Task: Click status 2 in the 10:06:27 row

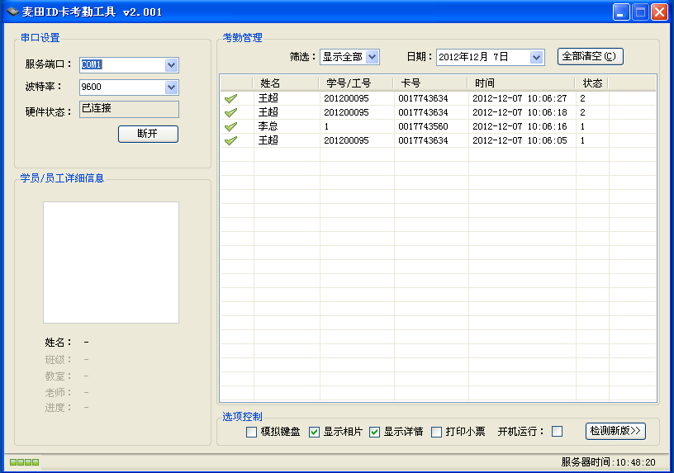Action: pos(582,98)
